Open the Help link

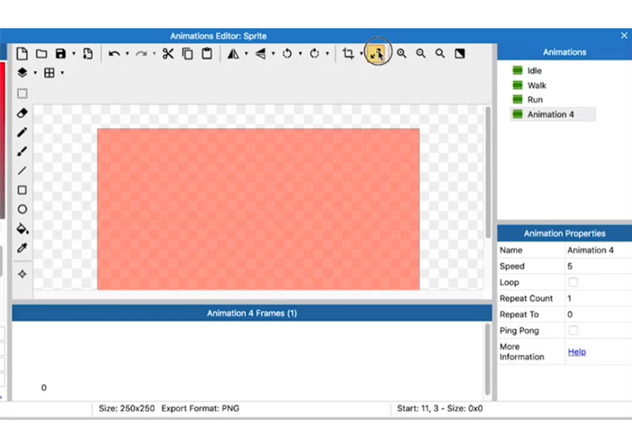click(577, 352)
